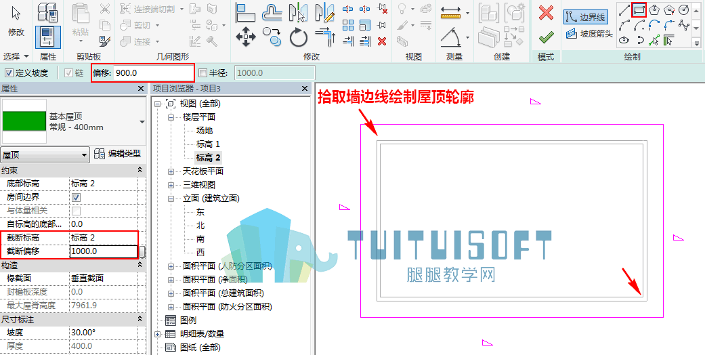This screenshot has width=705, height=355.
Task: Select the Circle draw tool
Action: [683, 9]
